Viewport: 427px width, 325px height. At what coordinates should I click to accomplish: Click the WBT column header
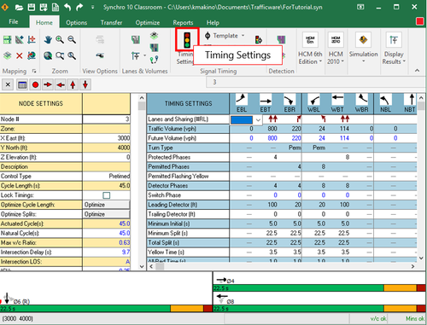(337, 103)
